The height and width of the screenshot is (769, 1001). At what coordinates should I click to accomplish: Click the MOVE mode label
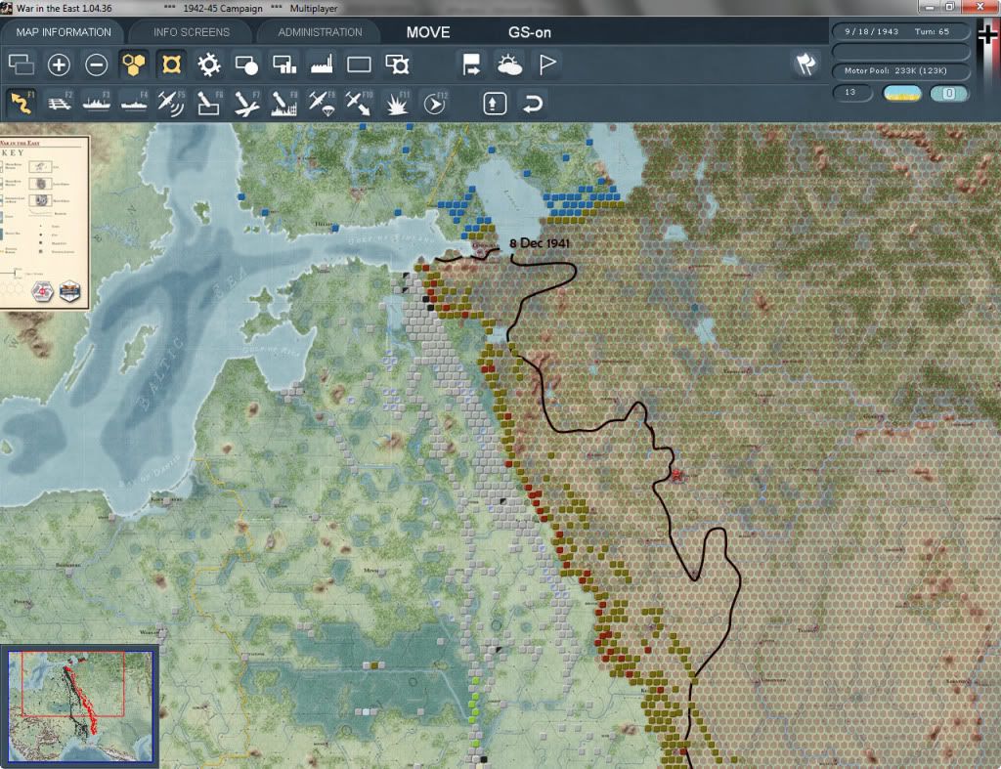(428, 32)
